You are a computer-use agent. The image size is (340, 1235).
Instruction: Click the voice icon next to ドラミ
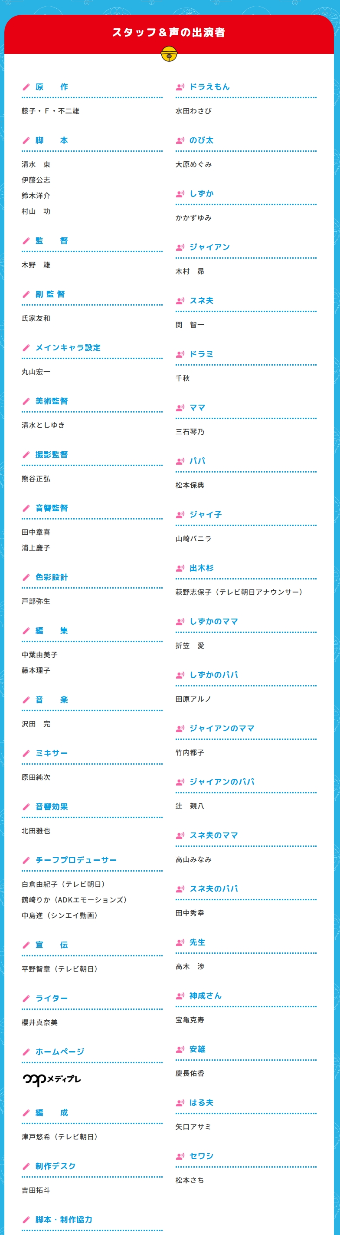180,354
